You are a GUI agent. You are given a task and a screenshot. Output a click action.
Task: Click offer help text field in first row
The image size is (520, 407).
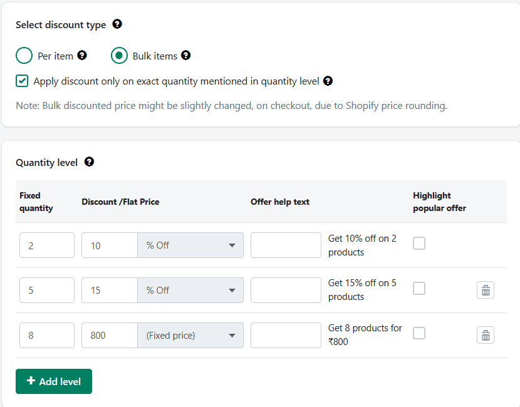click(x=286, y=245)
